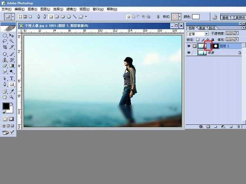The height and width of the screenshot is (184, 246).
Task: Open opacity slider arrow
Action: coord(237,33)
